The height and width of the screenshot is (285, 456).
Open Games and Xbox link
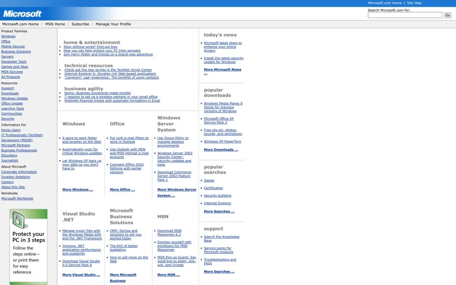pos(15,66)
